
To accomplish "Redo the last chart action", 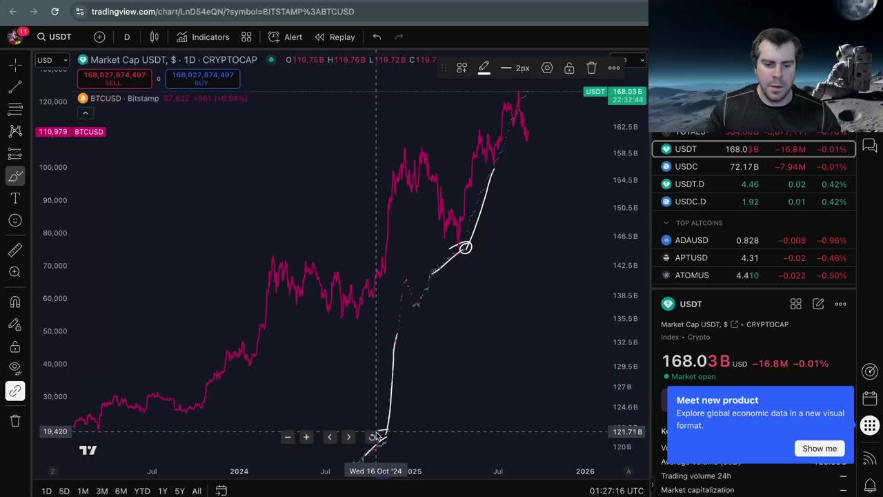I will tap(399, 37).
